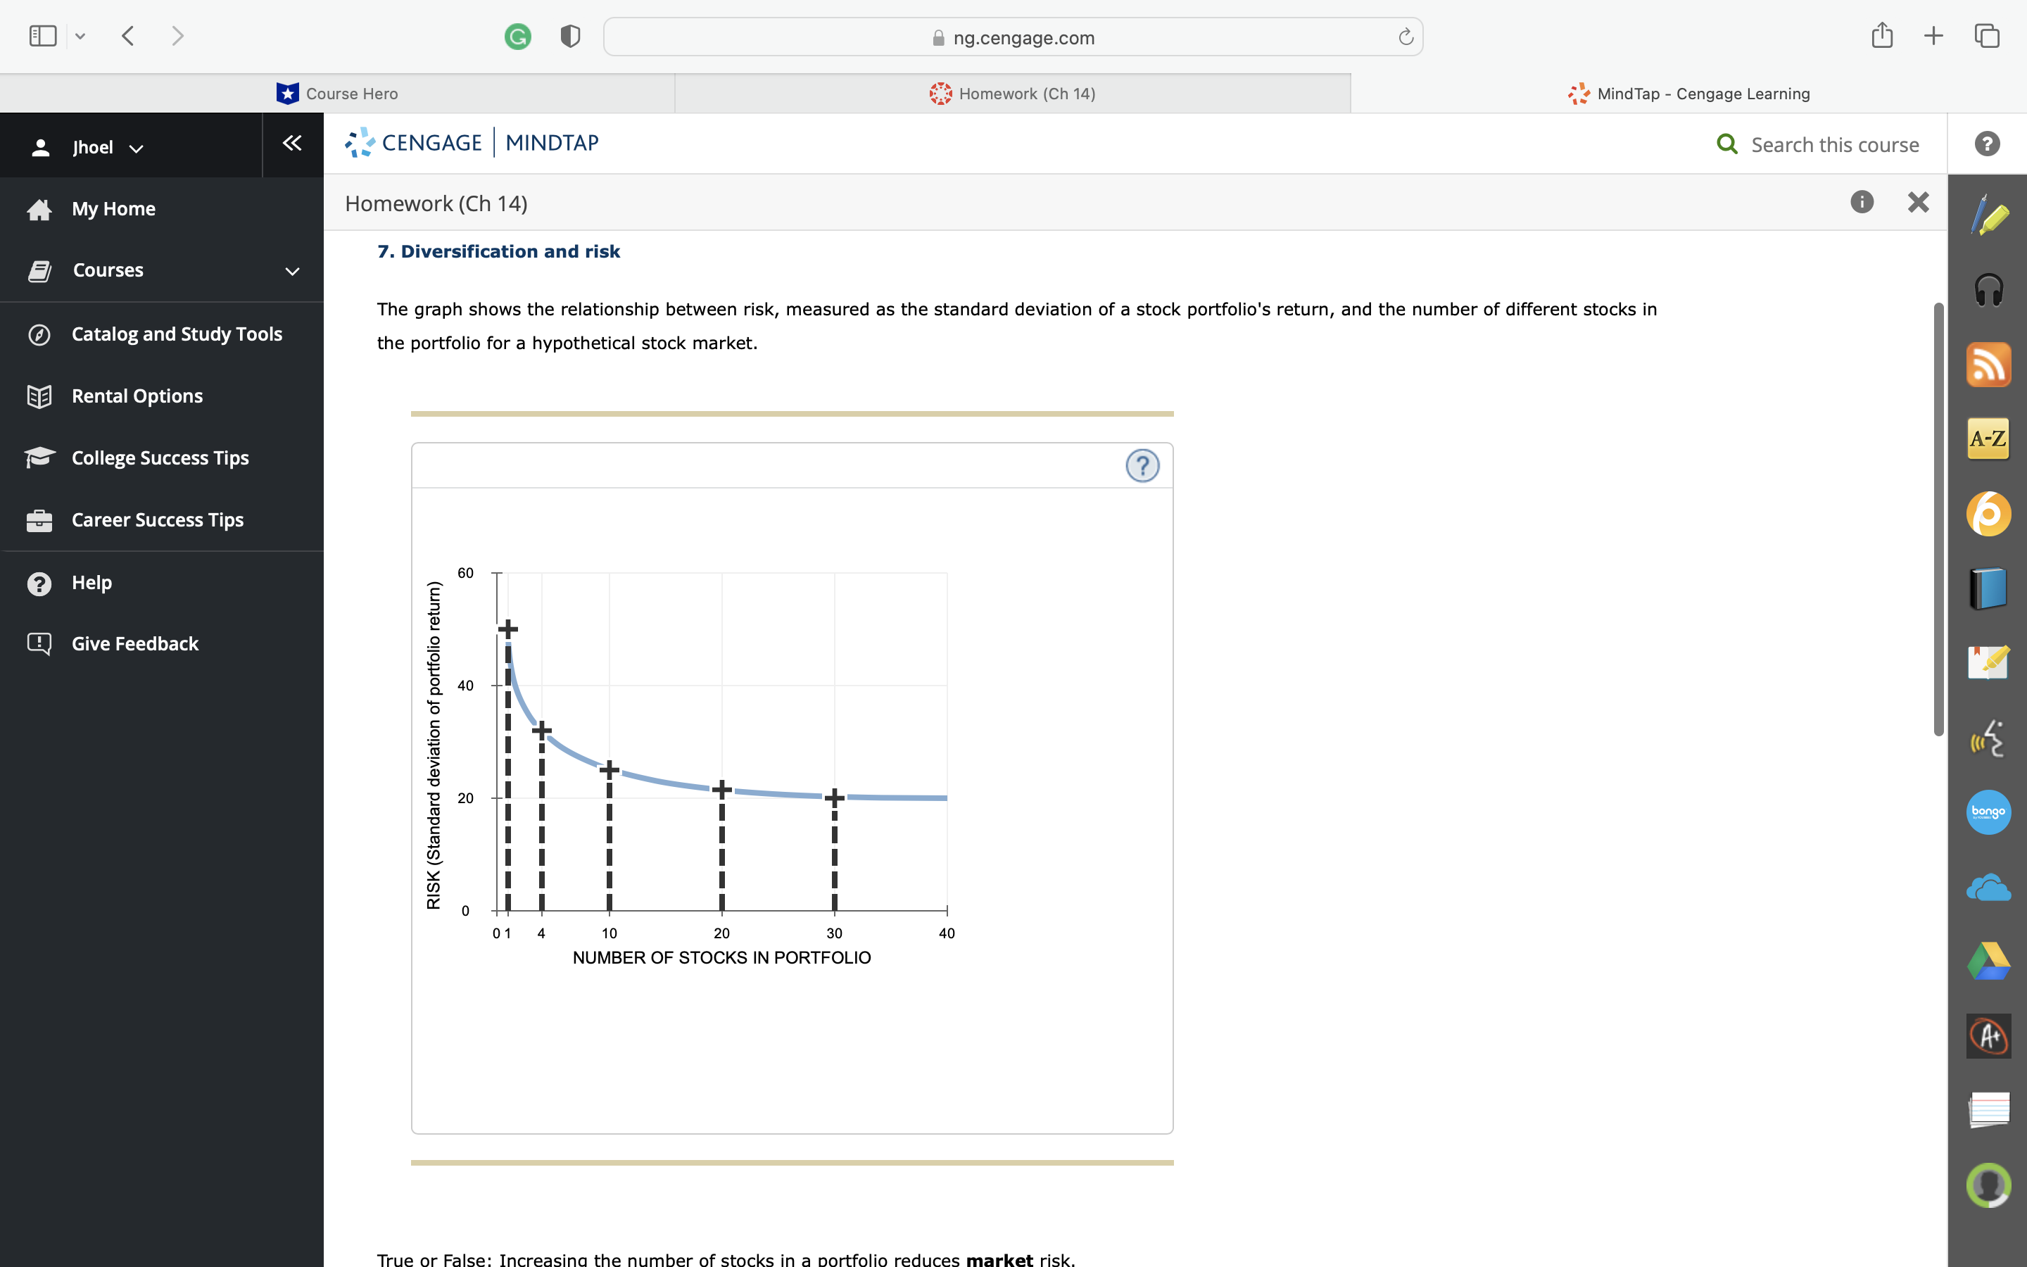Click the page vertical scrollbar
The height and width of the screenshot is (1267, 2027).
[1938, 519]
